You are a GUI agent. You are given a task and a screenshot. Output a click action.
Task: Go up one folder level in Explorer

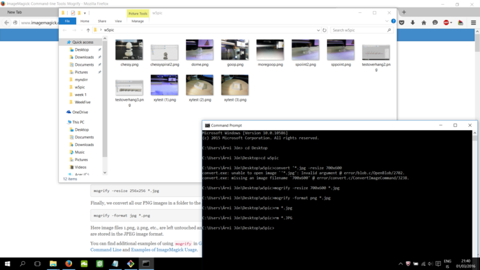coord(88,30)
